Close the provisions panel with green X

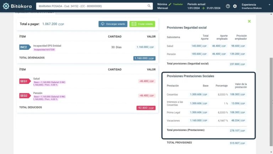pos(249,21)
